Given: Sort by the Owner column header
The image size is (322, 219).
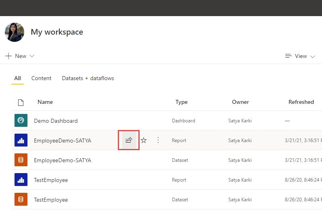Looking at the screenshot, I should [x=240, y=102].
